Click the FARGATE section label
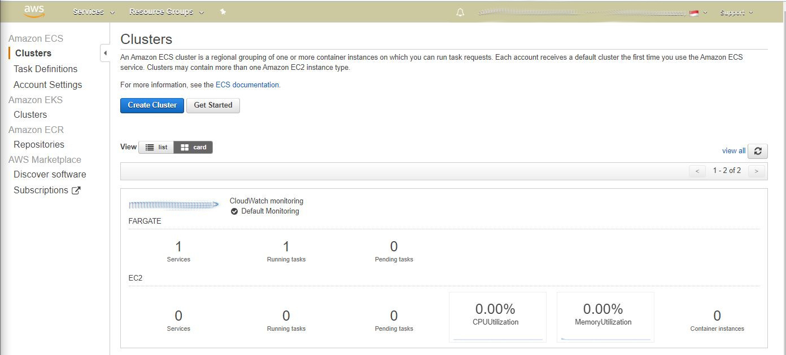The width and height of the screenshot is (786, 355). click(x=145, y=221)
